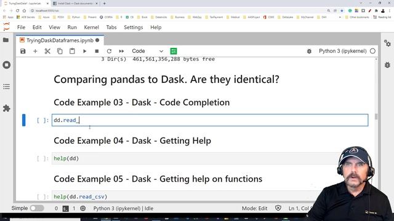The image size is (394, 221).
Task: Open running terminals and kernels sidebar icon
Action: coord(7,65)
